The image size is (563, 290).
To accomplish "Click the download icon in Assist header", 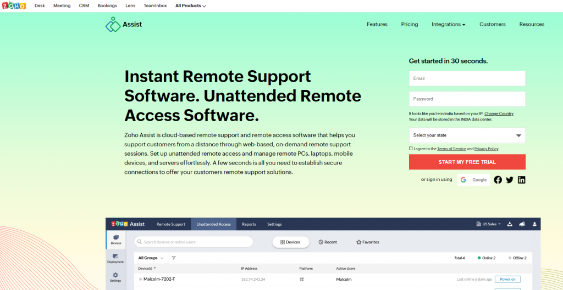I will (x=510, y=224).
